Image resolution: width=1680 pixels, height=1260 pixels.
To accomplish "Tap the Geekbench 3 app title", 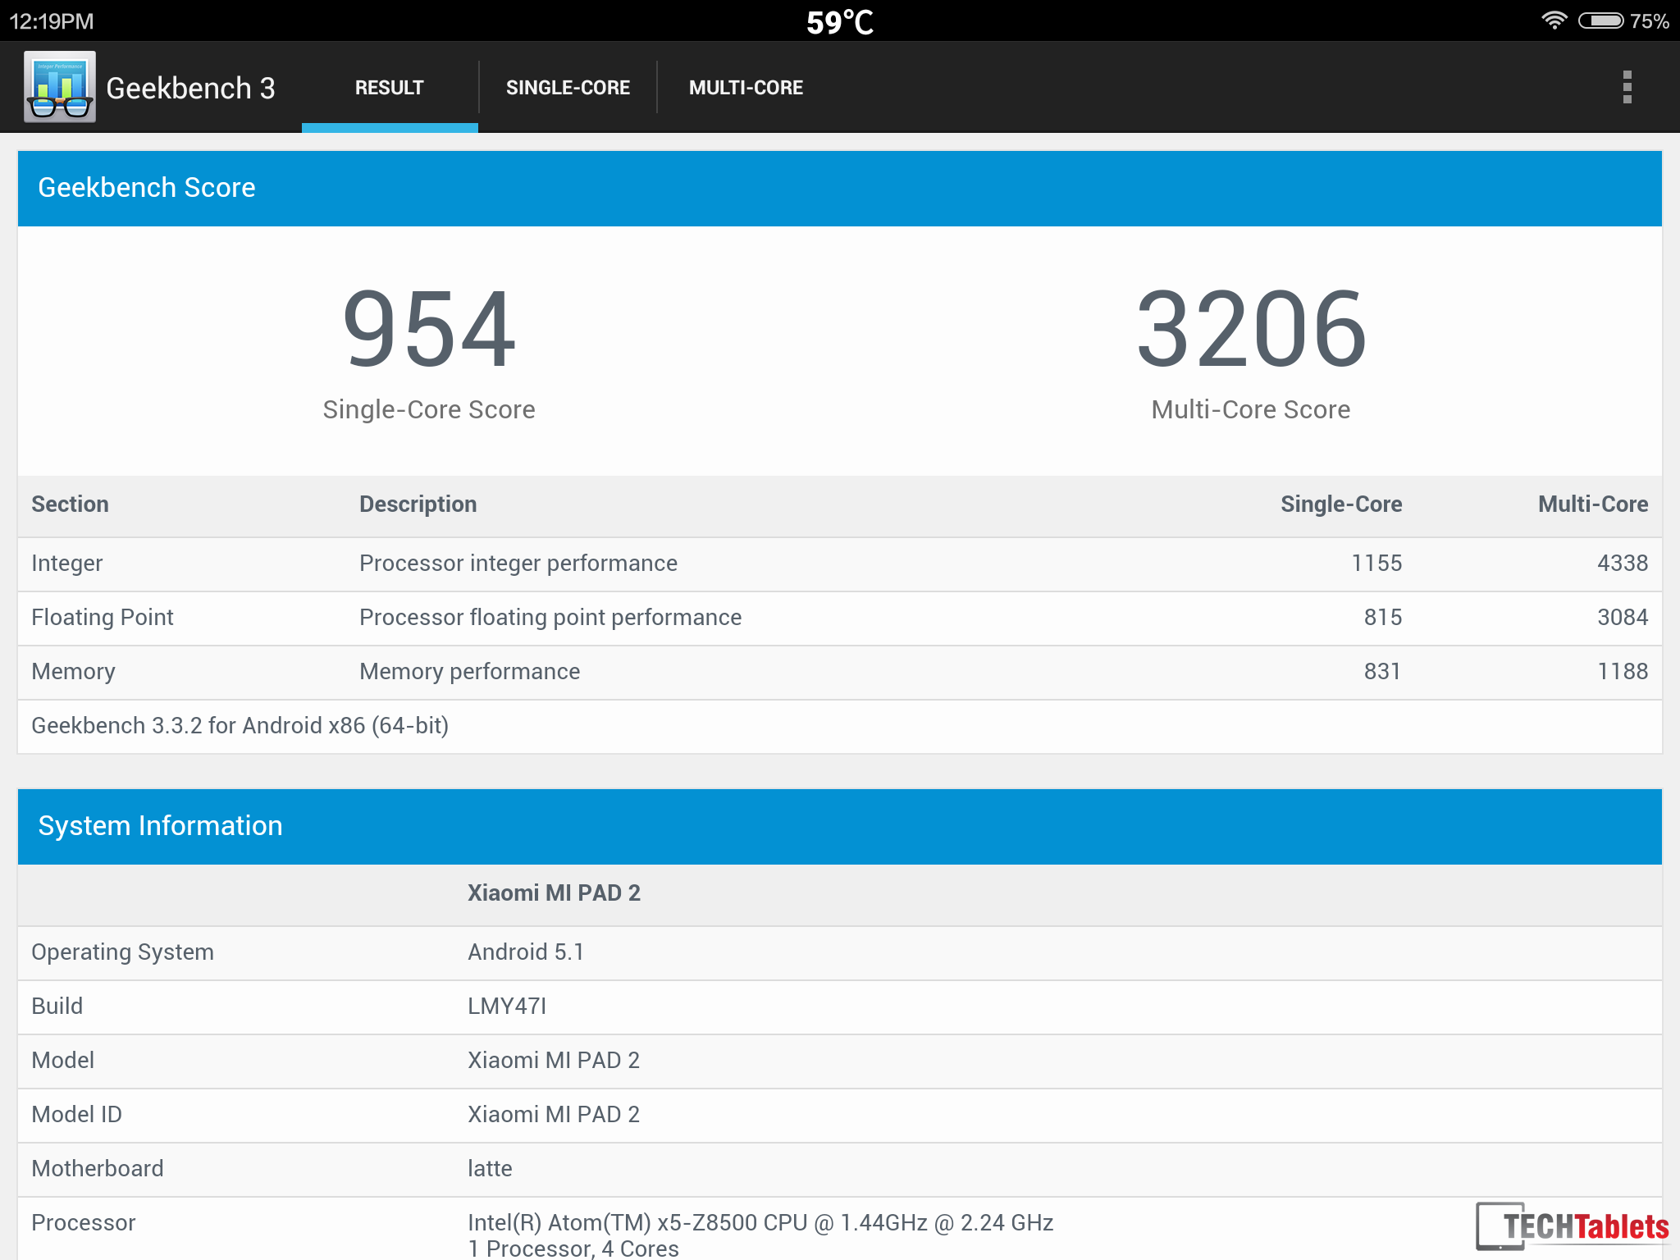I will coord(190,88).
